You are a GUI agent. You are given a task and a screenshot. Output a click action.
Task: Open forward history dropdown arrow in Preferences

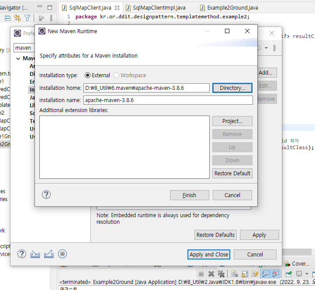point(266,48)
